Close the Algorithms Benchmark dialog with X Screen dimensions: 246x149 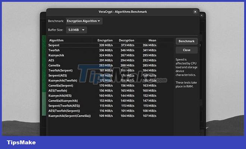click(x=195, y=12)
